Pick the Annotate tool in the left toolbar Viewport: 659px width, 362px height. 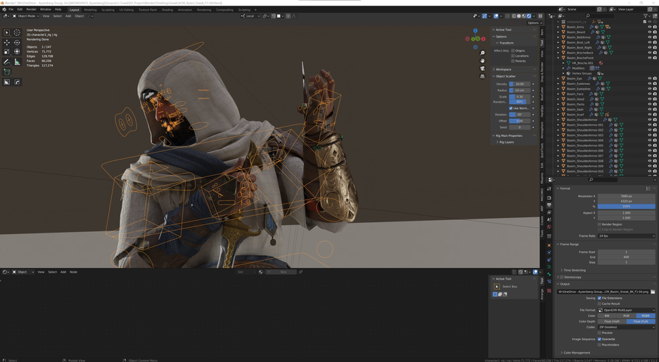click(7, 62)
